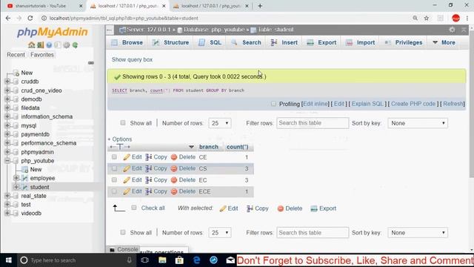Click pencil Edit icon in ECE row
474x267 pixels.
[127, 191]
